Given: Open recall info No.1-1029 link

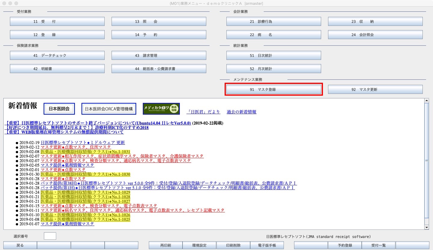Looking at the screenshot, I should tap(85, 192).
